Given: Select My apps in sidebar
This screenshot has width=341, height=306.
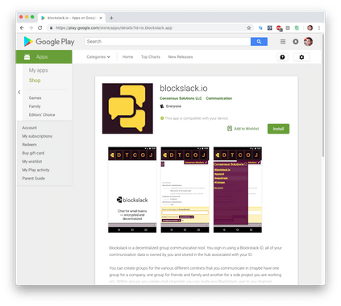Looking at the screenshot, I should click(38, 70).
